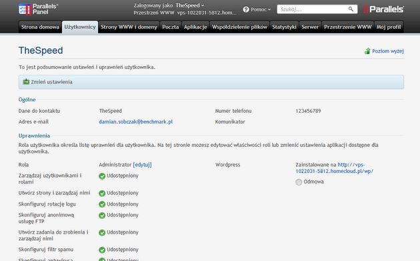Click the green check icon for Skonfiguruj filtr spamu
Image resolution: width=420 pixels, height=261 pixels.
pyautogui.click(x=102, y=250)
